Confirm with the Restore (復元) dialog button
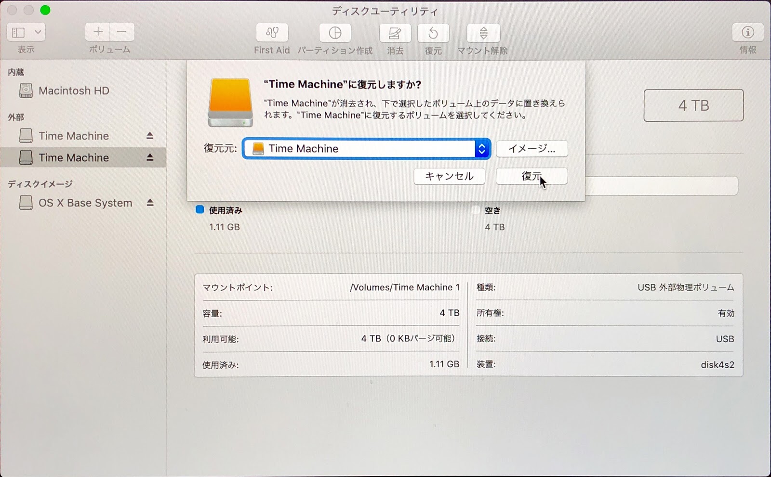Image resolution: width=771 pixels, height=477 pixels. (x=532, y=176)
